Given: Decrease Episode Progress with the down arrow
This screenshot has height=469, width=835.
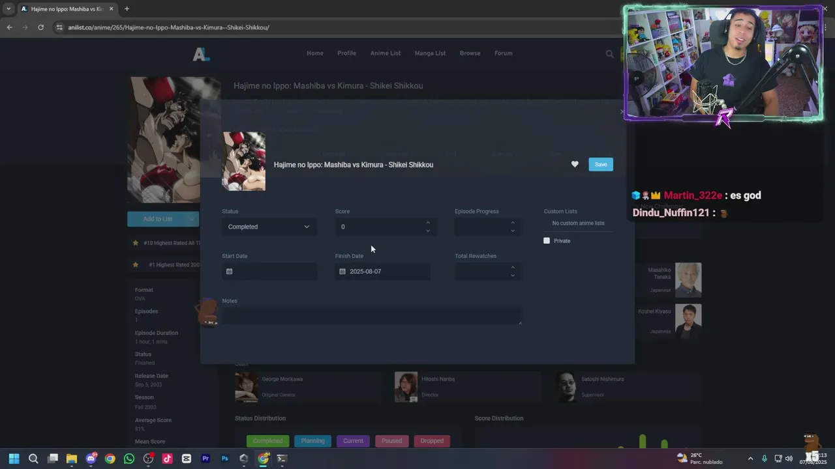Looking at the screenshot, I should point(513,231).
